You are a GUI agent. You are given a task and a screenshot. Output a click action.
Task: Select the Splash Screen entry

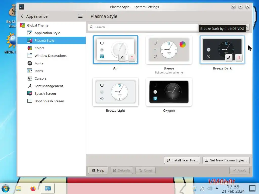click(x=52, y=93)
